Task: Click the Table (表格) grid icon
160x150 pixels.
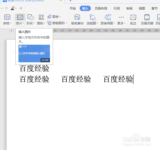Action: pyautogui.click(x=7, y=17)
